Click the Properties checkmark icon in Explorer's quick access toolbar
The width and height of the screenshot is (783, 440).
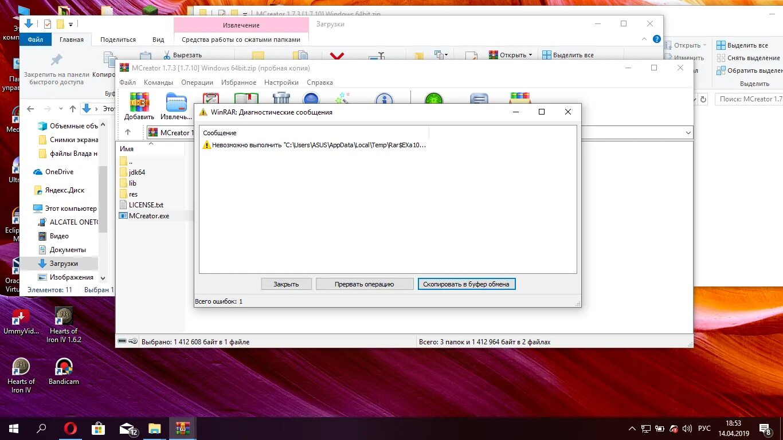click(48, 24)
